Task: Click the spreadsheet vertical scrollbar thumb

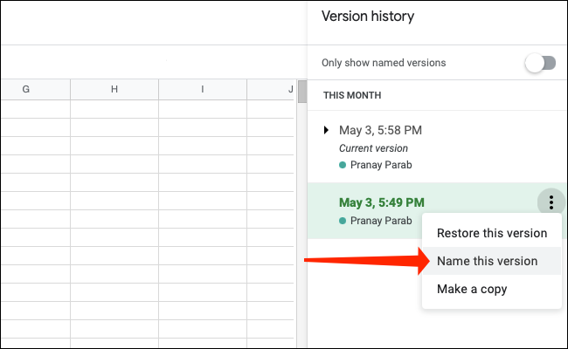Action: coord(302,92)
